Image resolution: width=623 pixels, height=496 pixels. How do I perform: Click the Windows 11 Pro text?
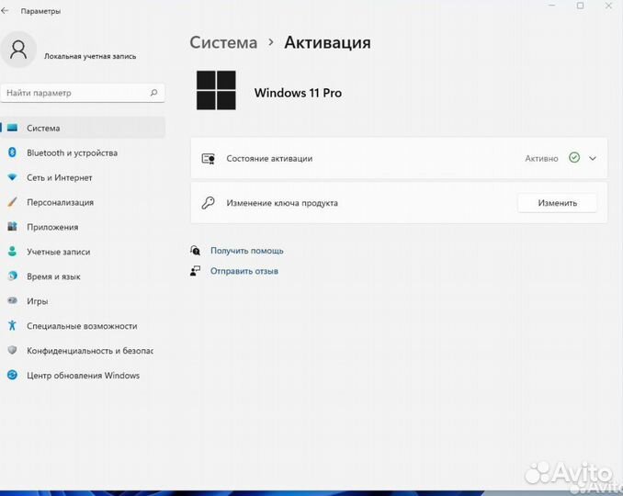[x=298, y=93]
